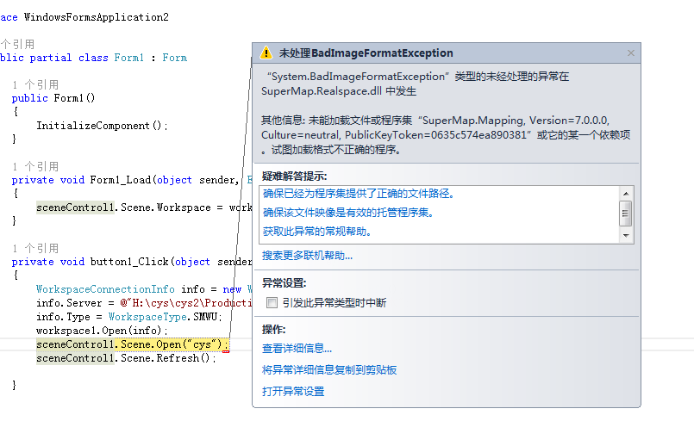This screenshot has height=446, width=694.
Task: Click 搜索更多联机帮助 link
Action: coord(307,256)
